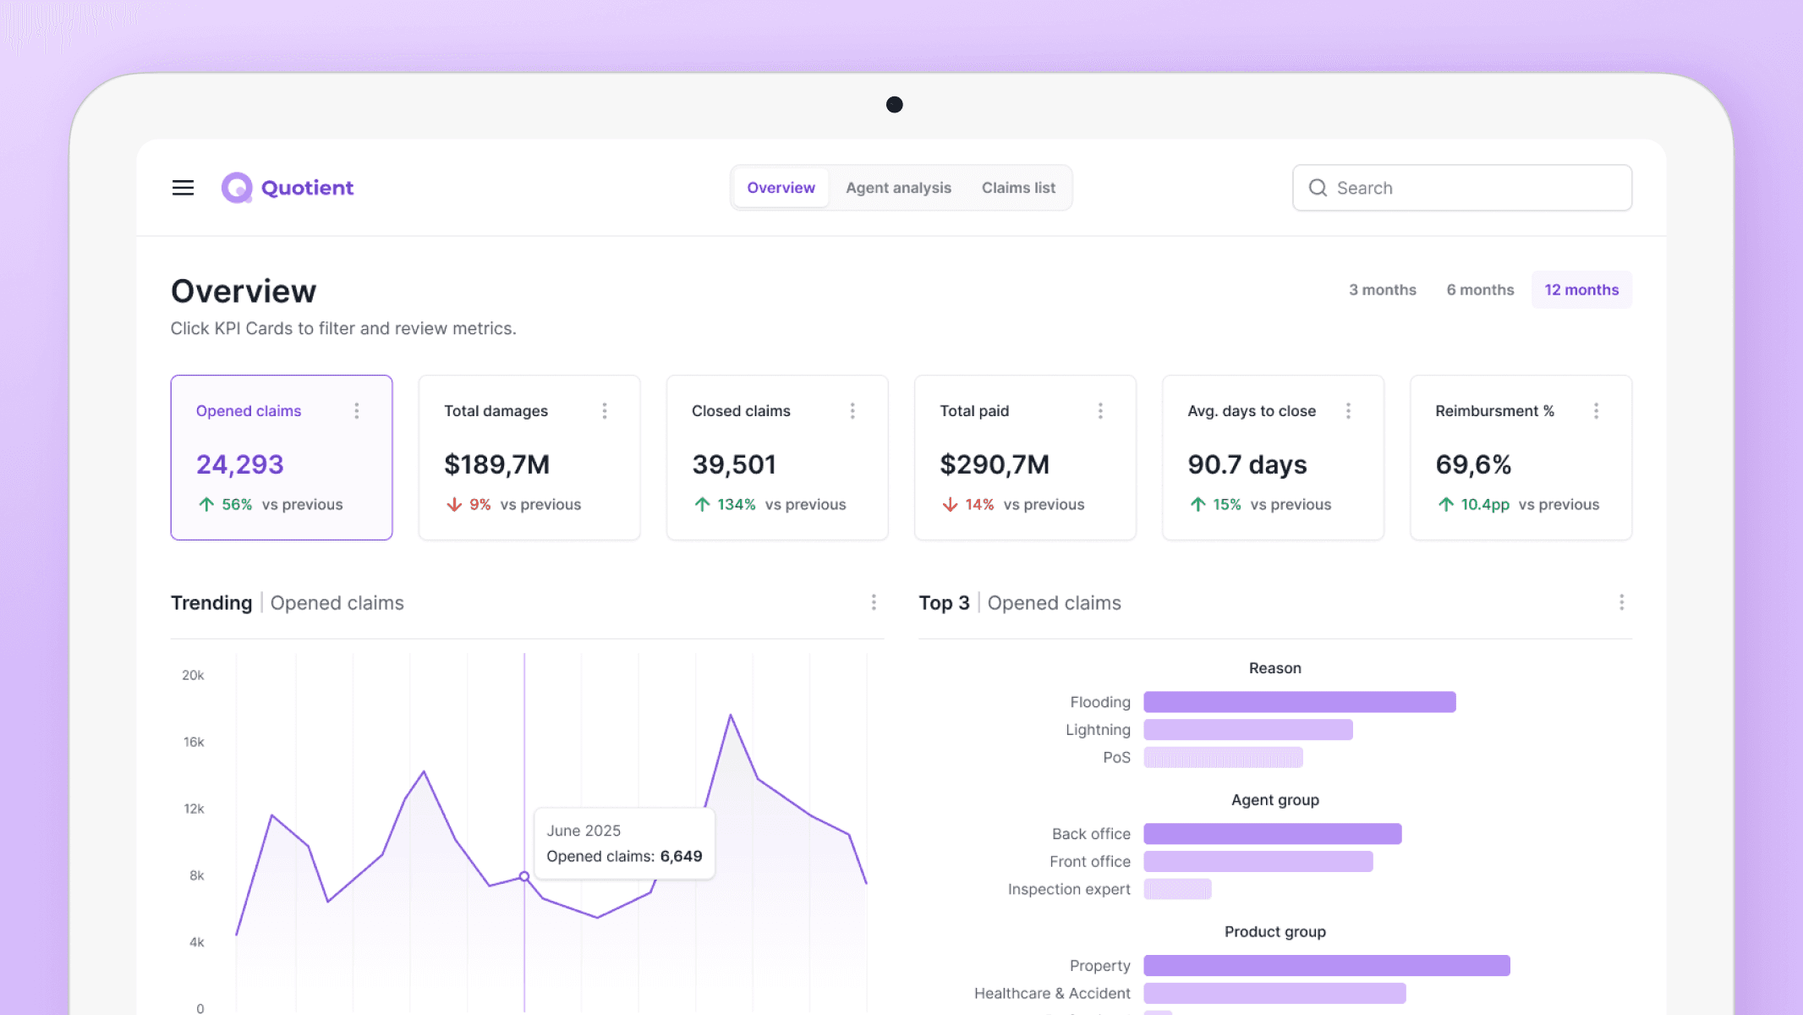Select the 6 months time range

[1480, 290]
